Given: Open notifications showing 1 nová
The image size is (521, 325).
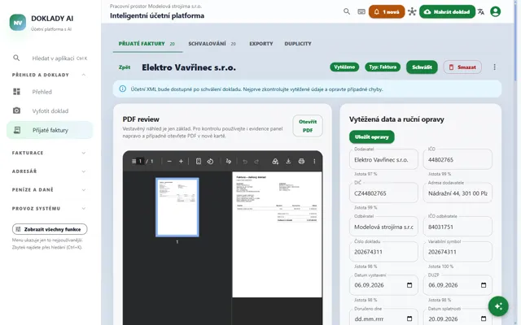Looking at the screenshot, I should (387, 11).
